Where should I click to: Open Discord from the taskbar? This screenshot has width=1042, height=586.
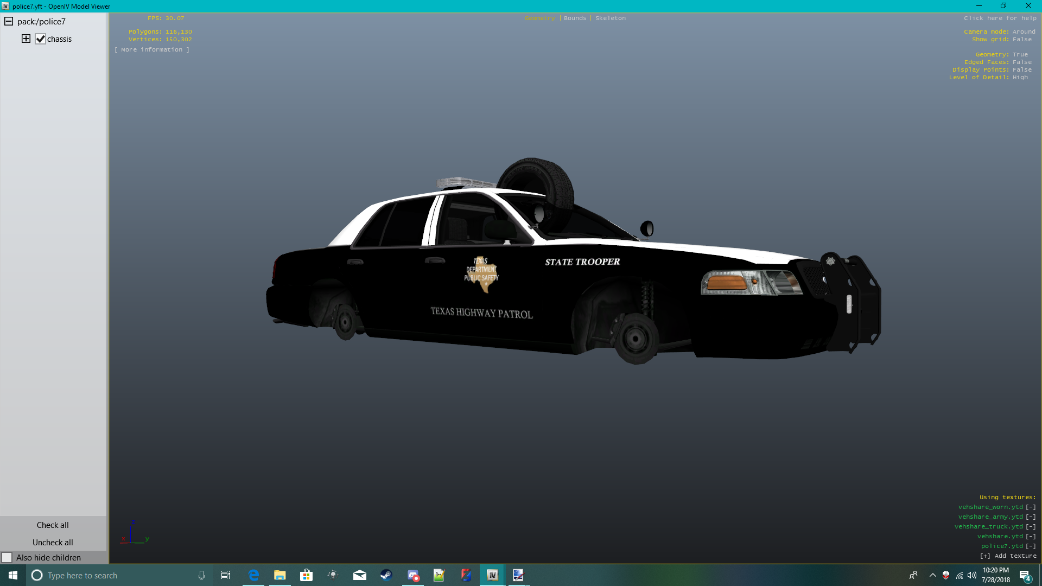[x=413, y=575]
